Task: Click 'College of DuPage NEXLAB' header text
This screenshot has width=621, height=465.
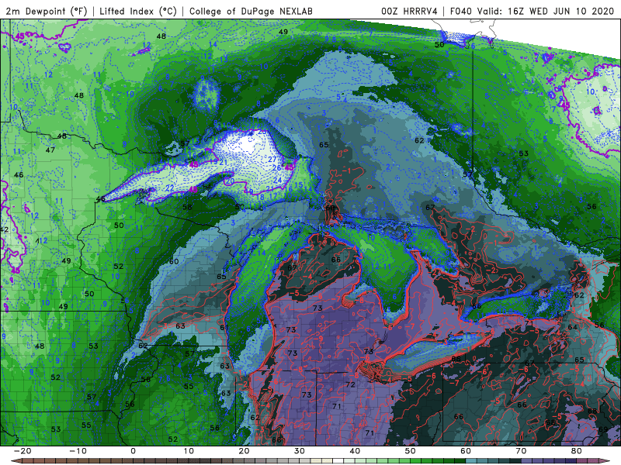Action: tap(251, 11)
